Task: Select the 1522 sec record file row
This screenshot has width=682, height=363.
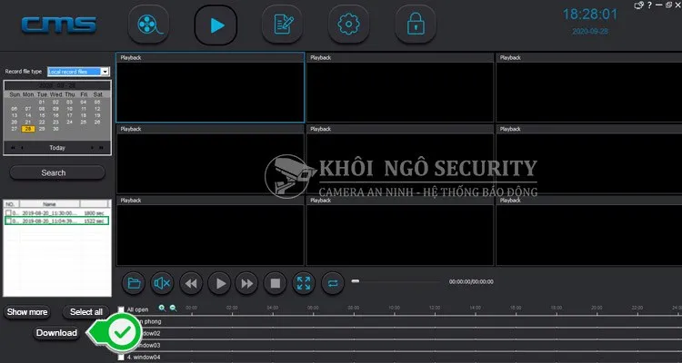Action: point(56,221)
